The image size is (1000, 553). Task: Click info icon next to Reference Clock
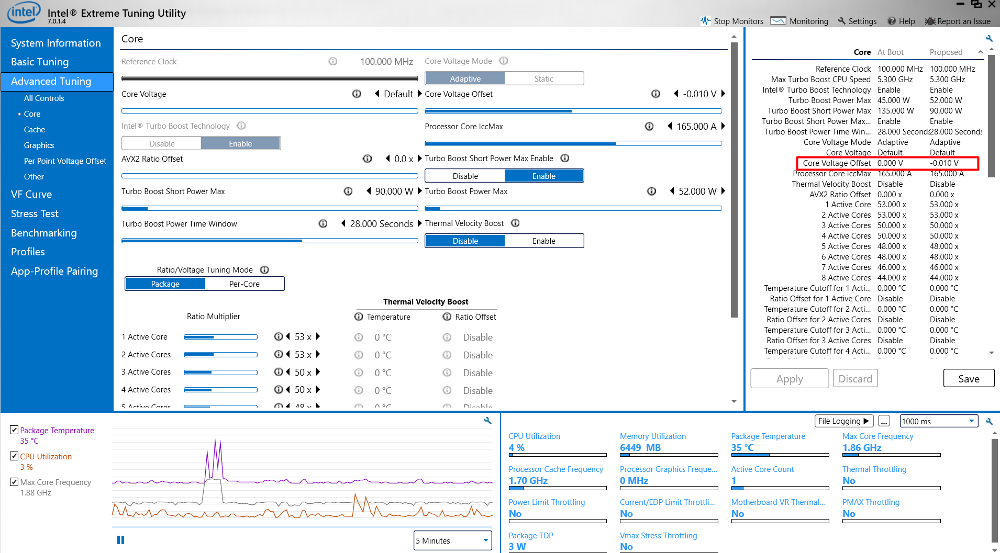pyautogui.click(x=333, y=61)
